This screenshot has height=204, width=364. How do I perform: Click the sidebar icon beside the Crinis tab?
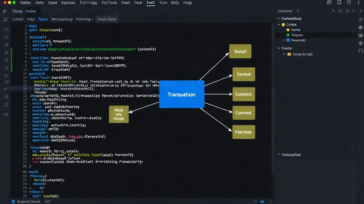click(5, 19)
